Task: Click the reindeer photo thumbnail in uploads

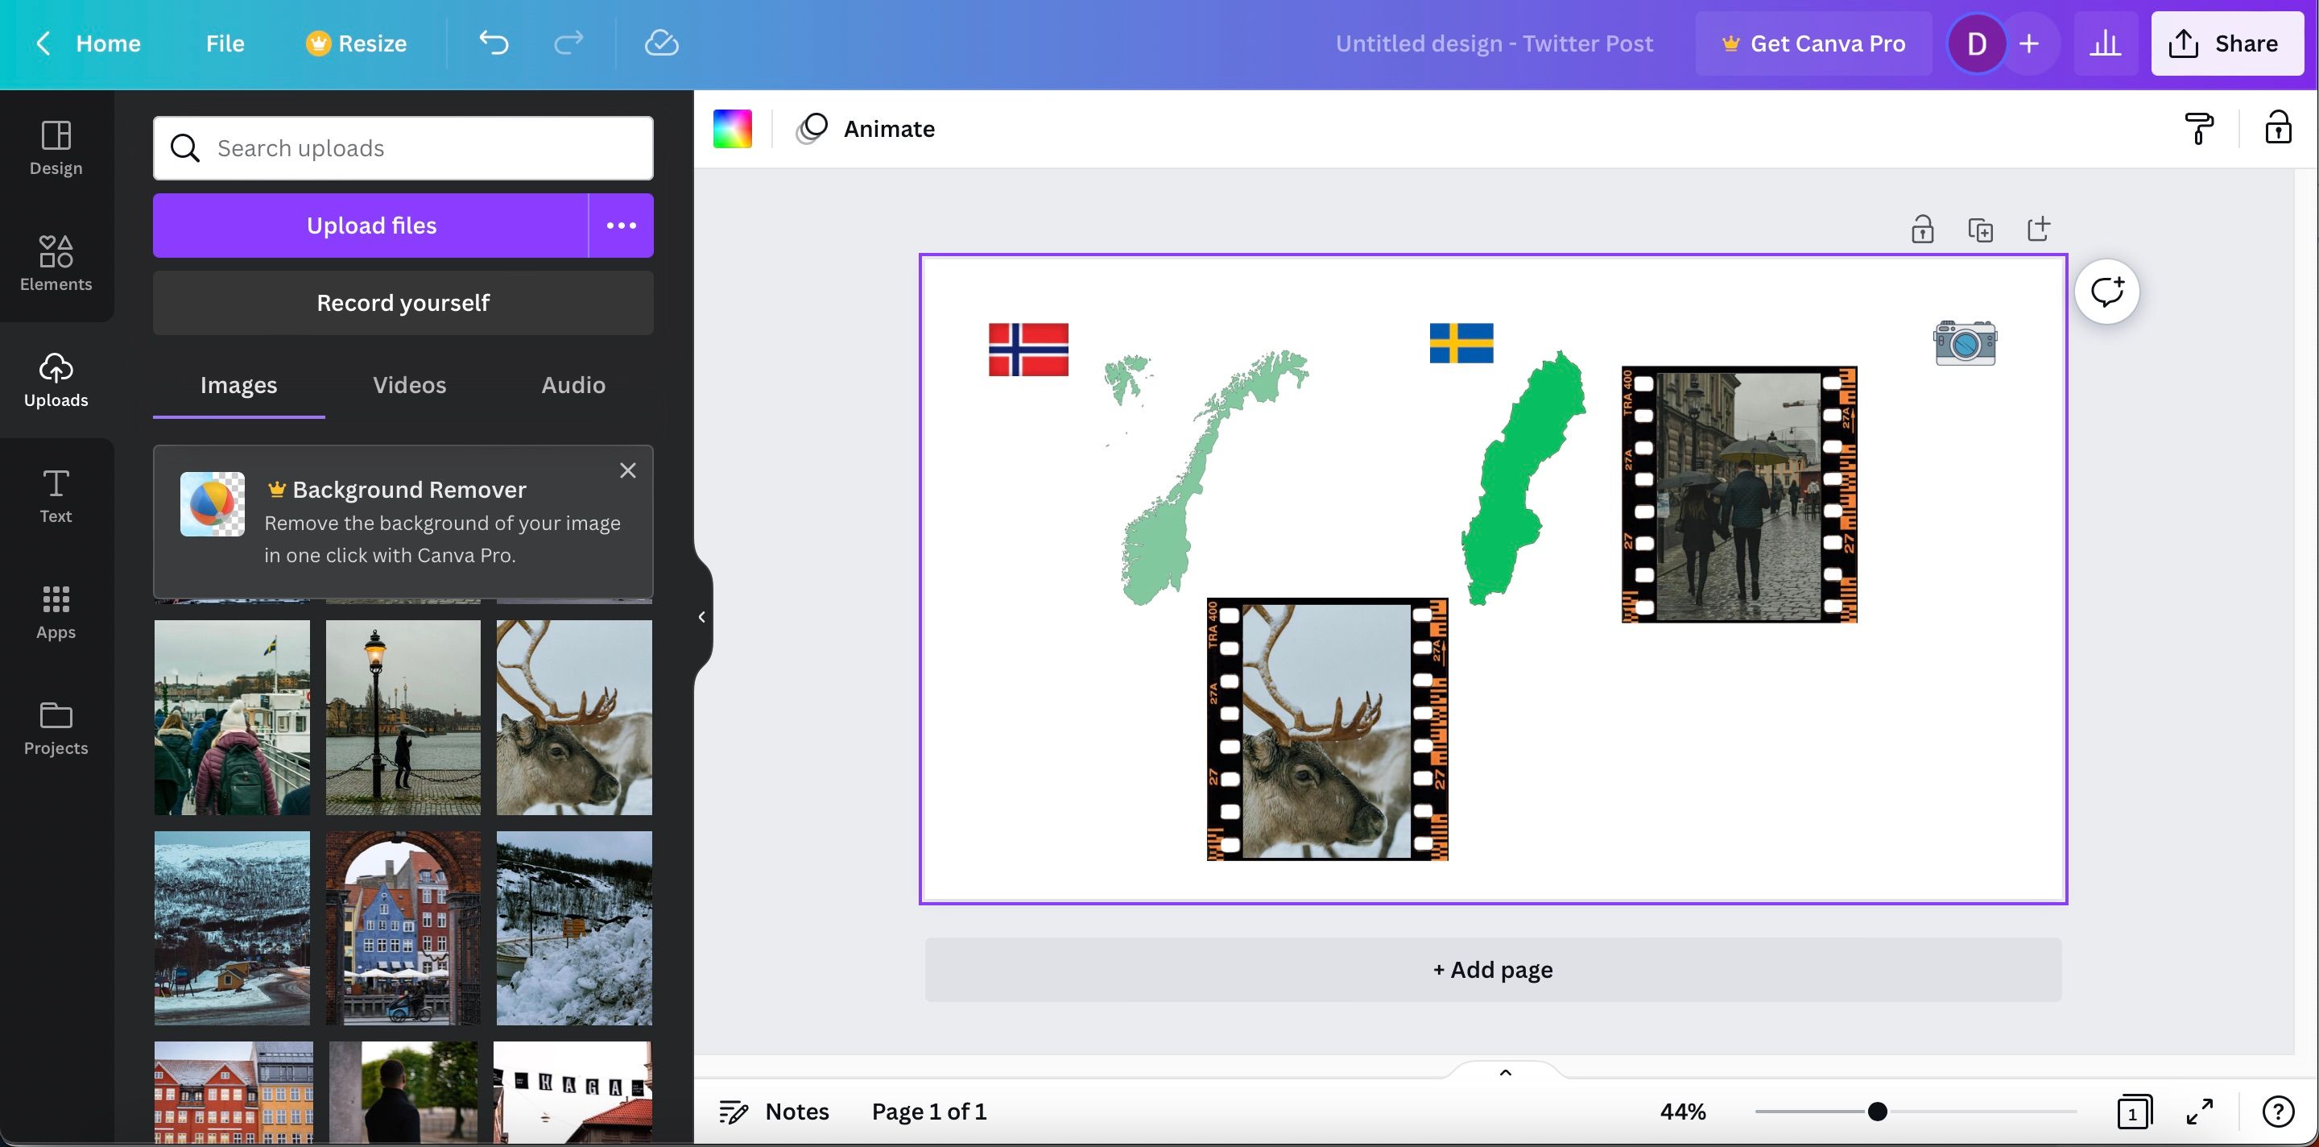Action: click(573, 718)
